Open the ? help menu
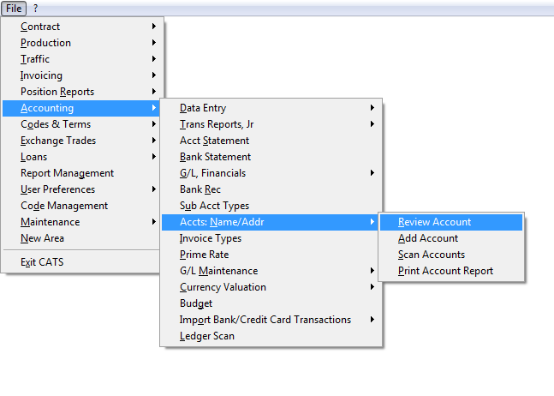The image size is (554, 396). pyautogui.click(x=35, y=8)
